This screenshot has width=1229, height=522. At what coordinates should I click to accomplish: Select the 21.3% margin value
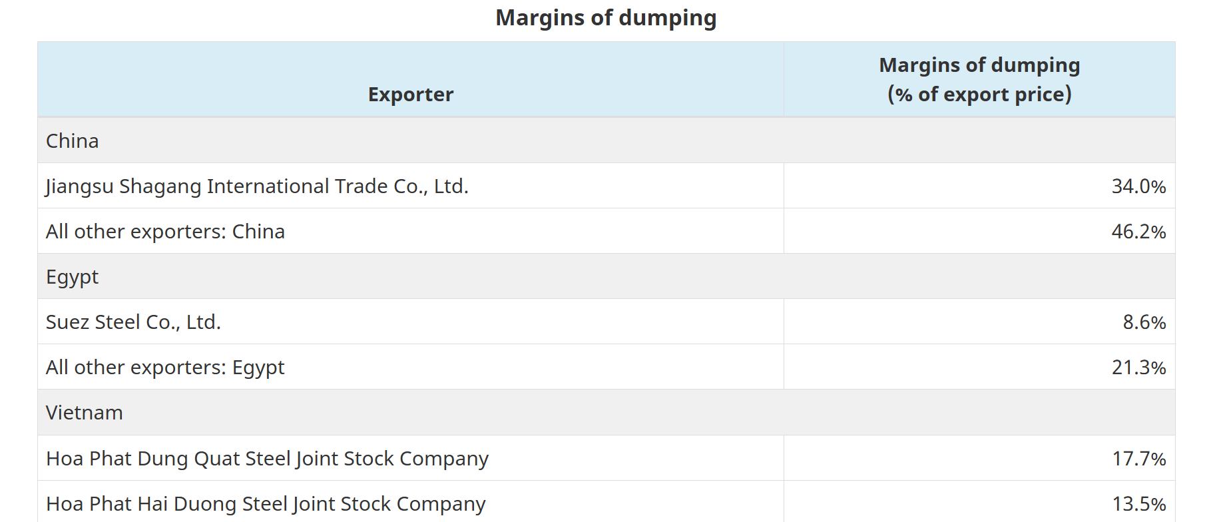(x=1138, y=368)
